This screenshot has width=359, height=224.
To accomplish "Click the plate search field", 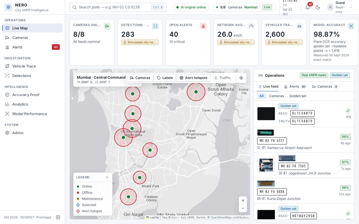I will 118,7.
